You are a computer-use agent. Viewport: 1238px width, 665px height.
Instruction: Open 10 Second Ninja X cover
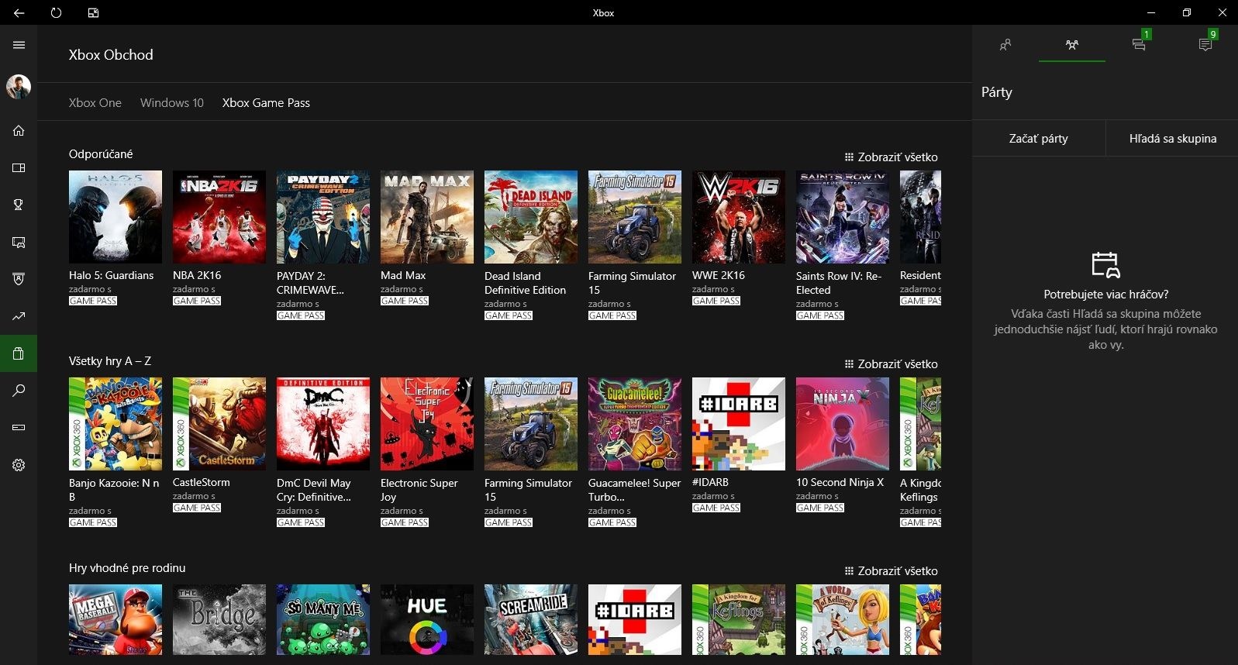[843, 424]
